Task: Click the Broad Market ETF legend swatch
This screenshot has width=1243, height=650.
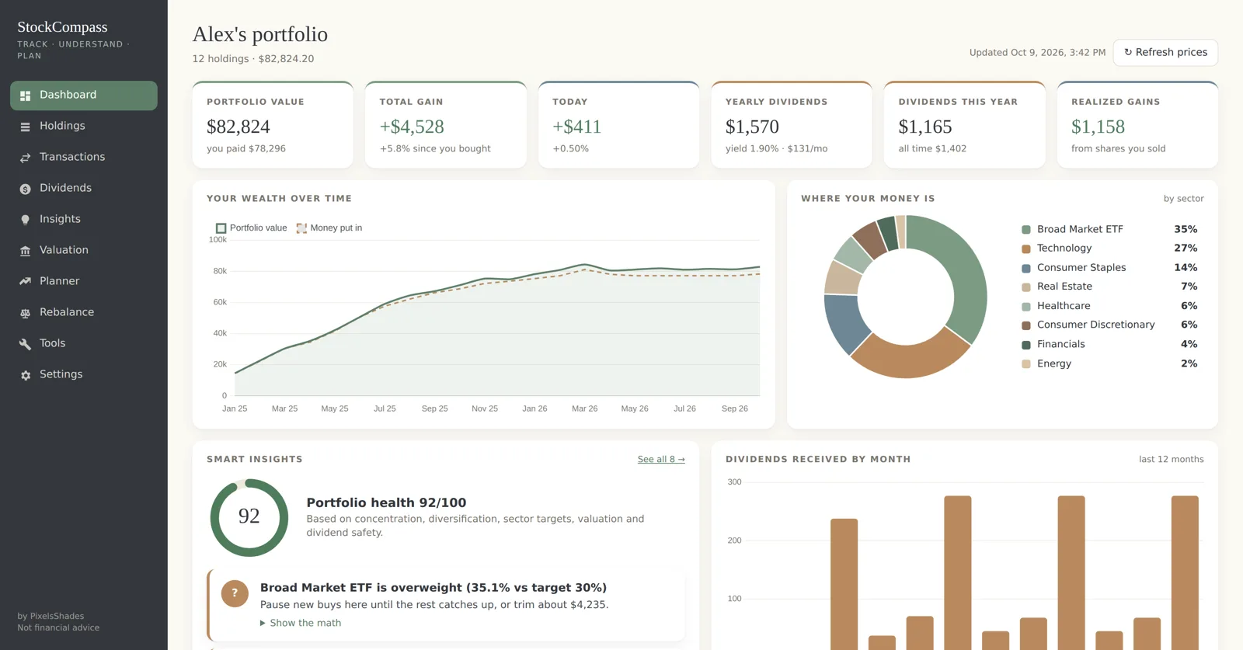Action: pos(1026,229)
